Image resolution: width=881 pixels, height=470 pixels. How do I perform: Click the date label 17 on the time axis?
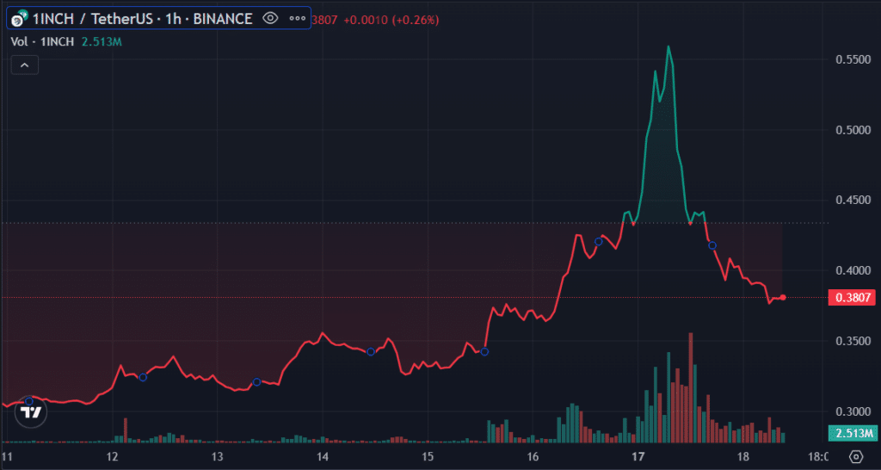click(638, 455)
